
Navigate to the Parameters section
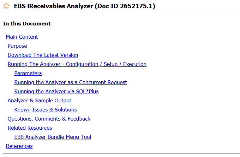tap(28, 73)
